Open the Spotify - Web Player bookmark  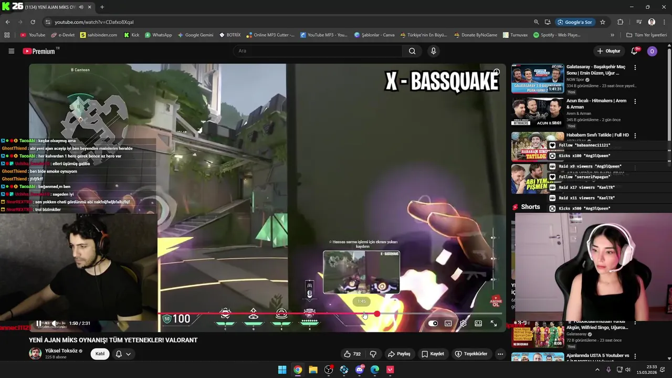[556, 35]
